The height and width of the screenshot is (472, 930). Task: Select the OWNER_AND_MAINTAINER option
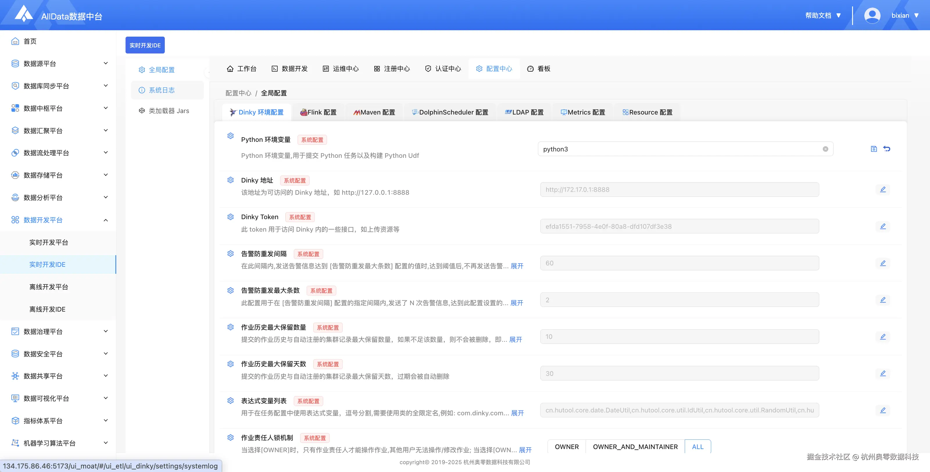pyautogui.click(x=635, y=446)
